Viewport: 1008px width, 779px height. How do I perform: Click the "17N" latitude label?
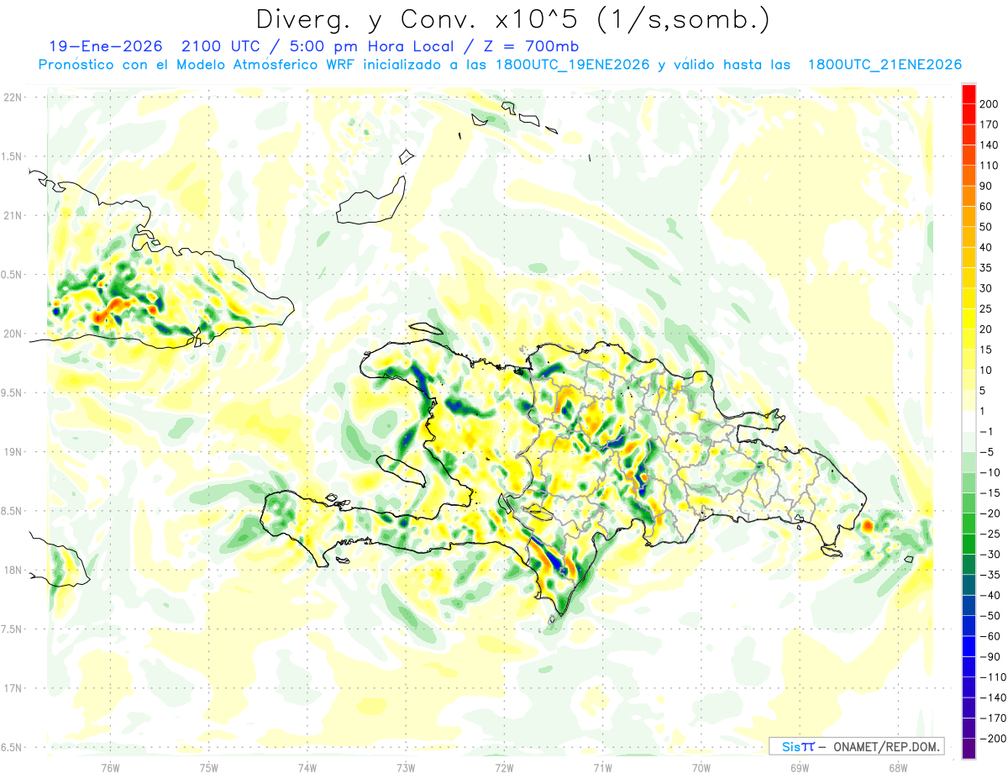(x=13, y=688)
